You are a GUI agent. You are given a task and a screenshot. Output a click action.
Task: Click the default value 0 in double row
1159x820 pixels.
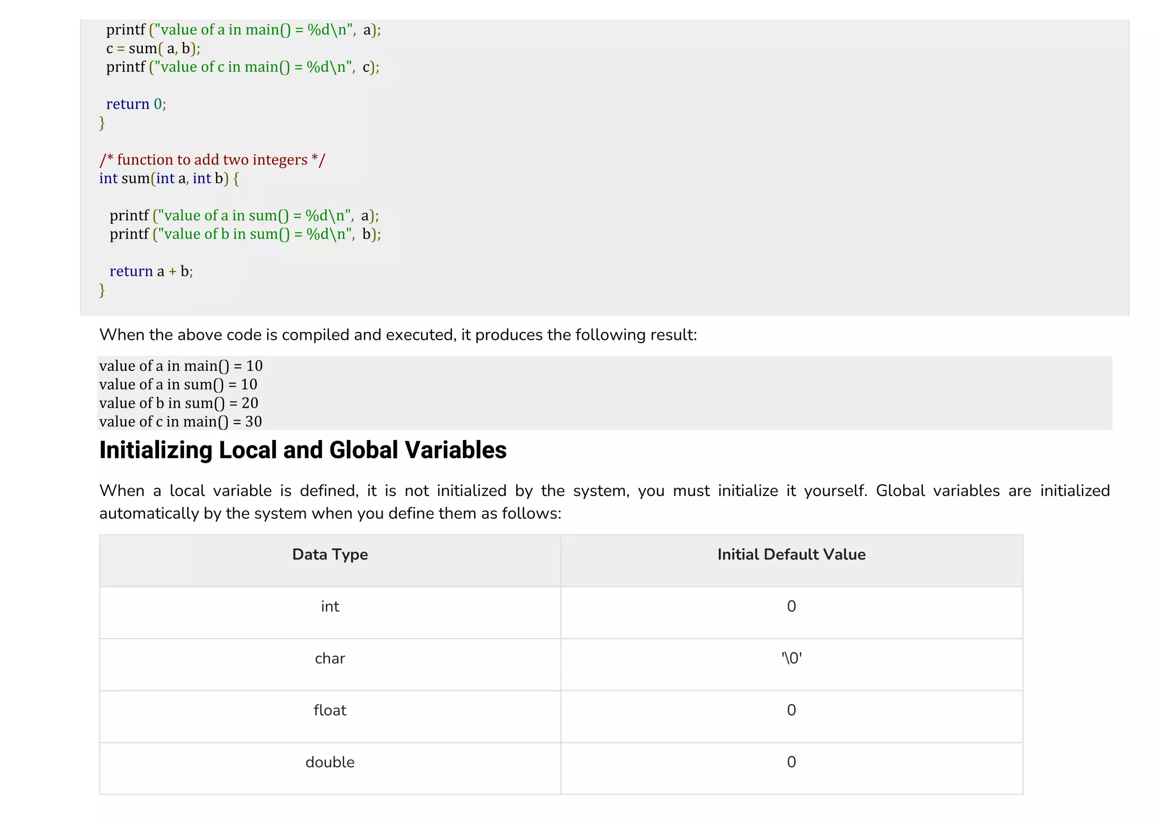tap(791, 762)
